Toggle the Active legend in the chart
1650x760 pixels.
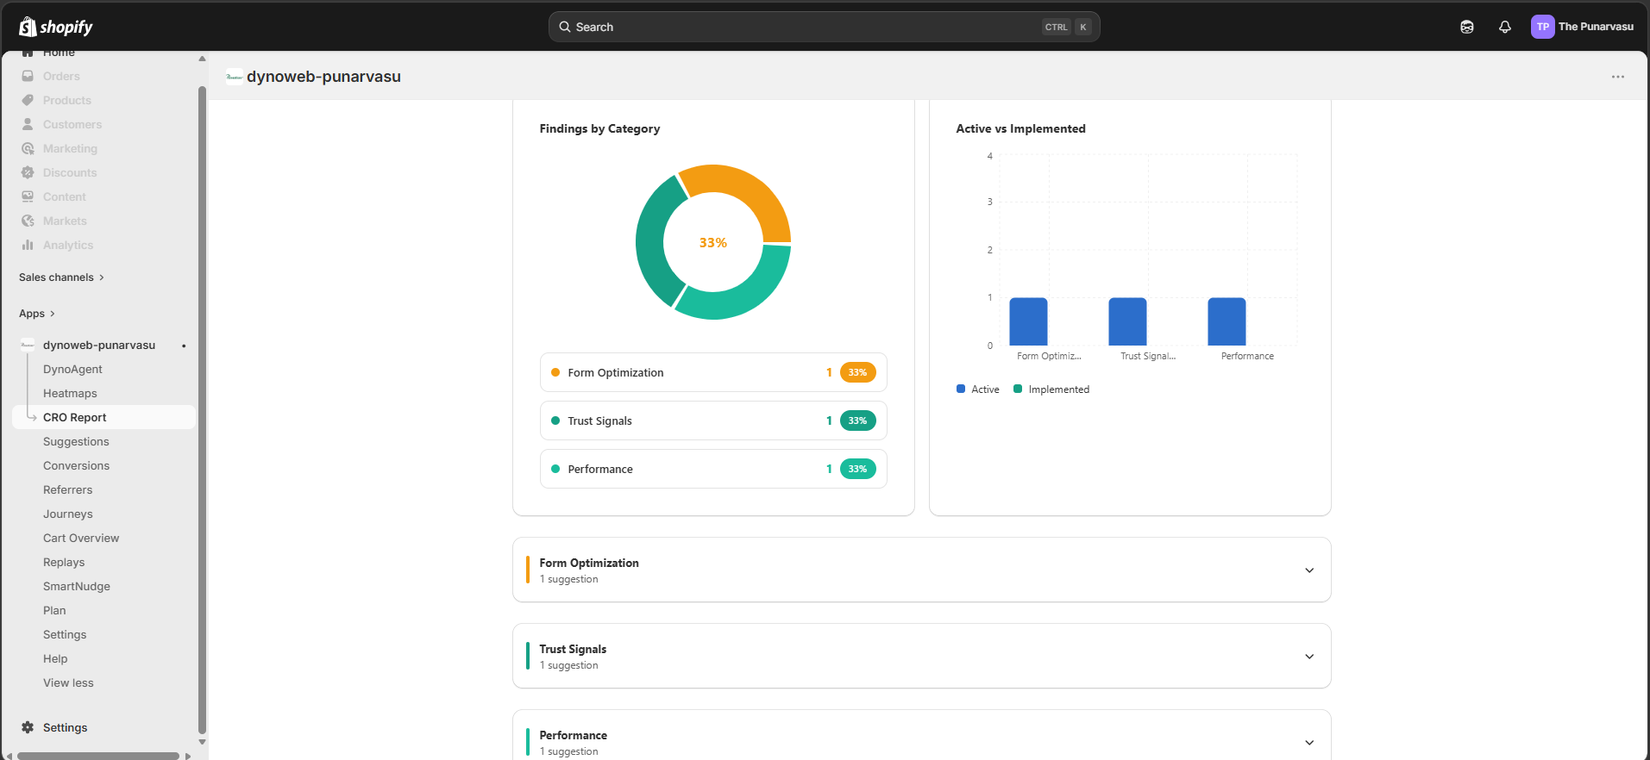978,389
